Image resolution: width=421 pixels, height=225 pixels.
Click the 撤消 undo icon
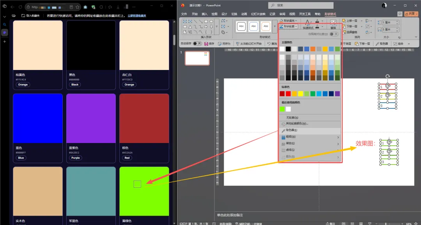(269, 44)
